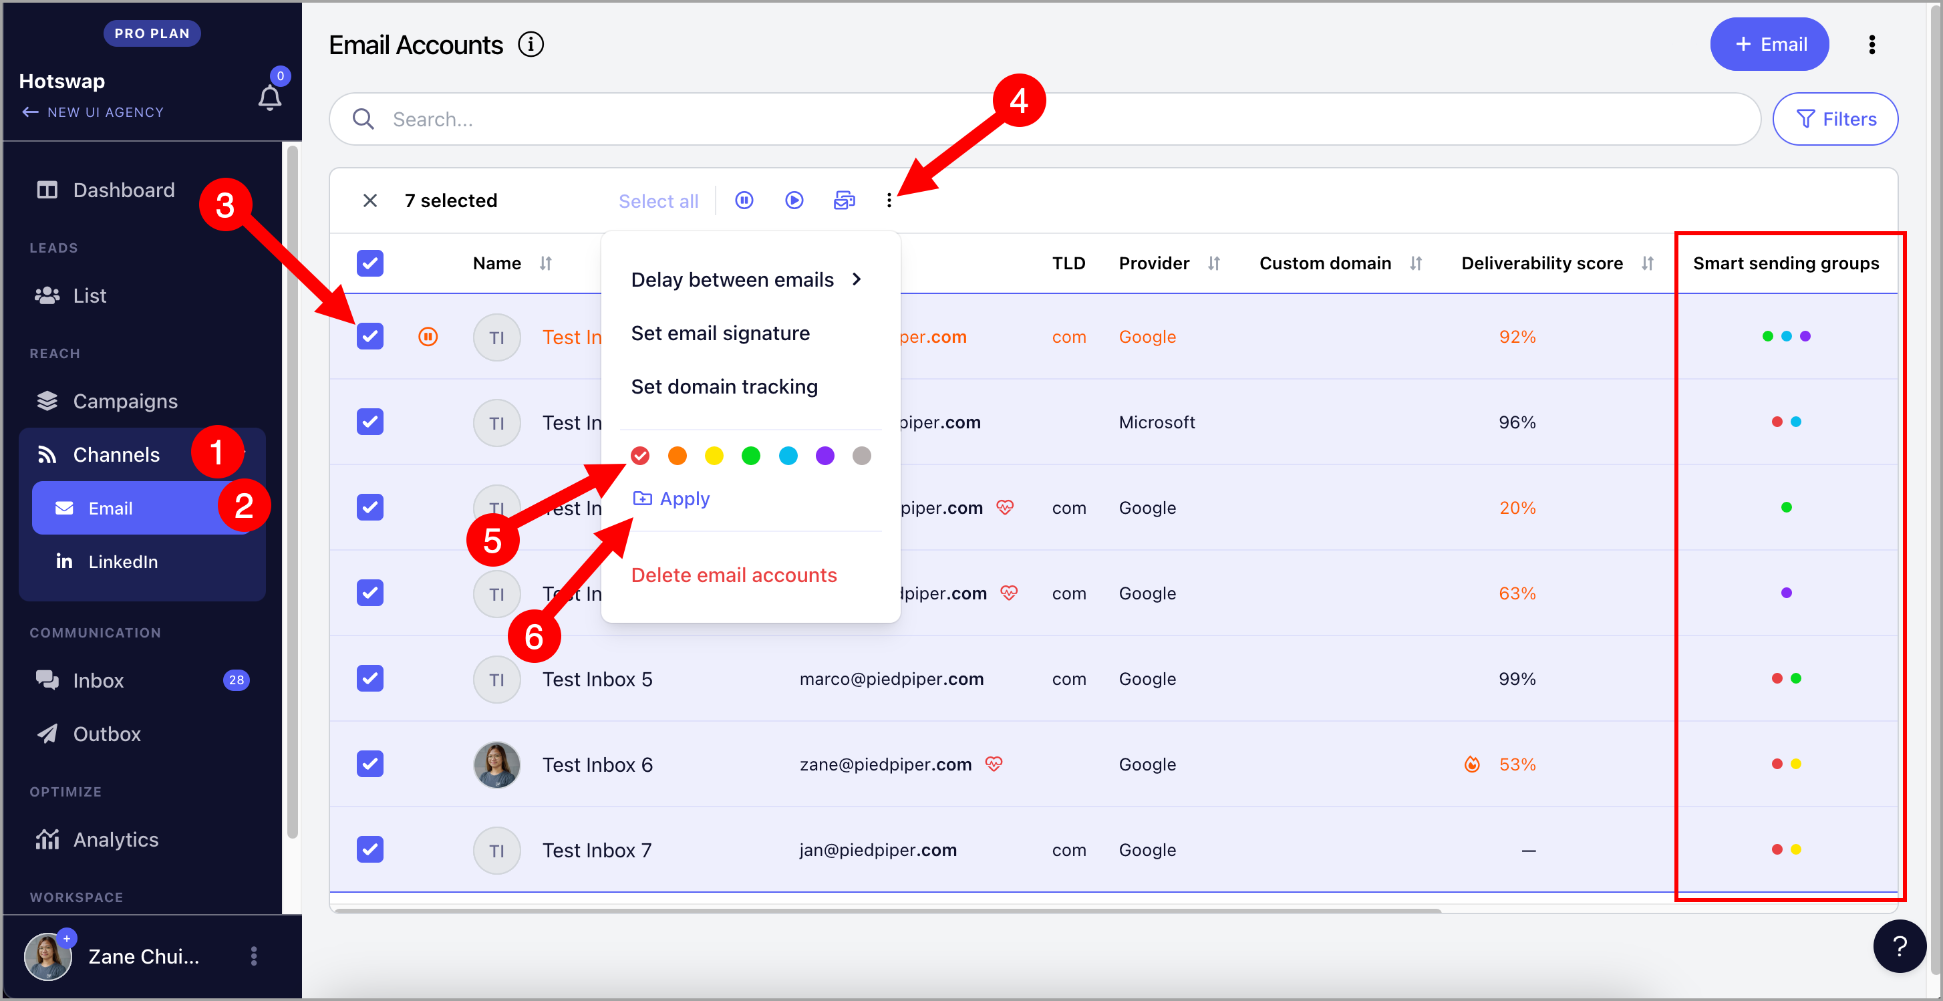1943x1001 pixels.
Task: Open the help question mark button
Action: coord(1900,946)
